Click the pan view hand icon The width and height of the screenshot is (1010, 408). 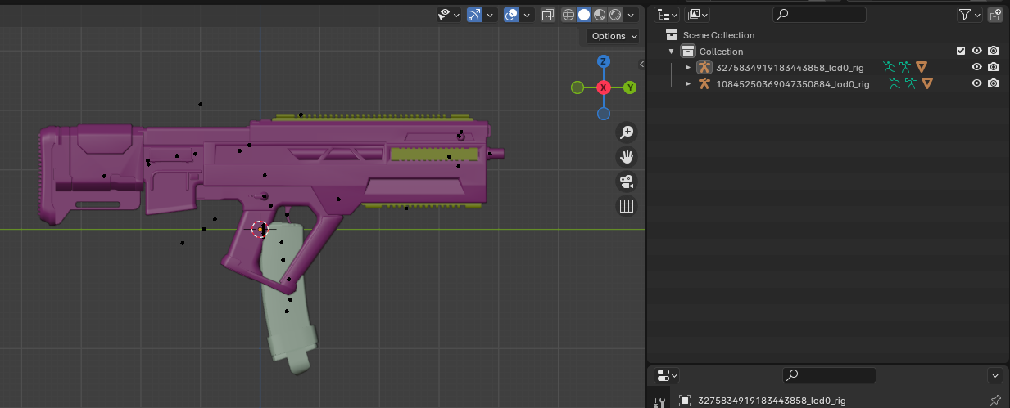point(627,156)
